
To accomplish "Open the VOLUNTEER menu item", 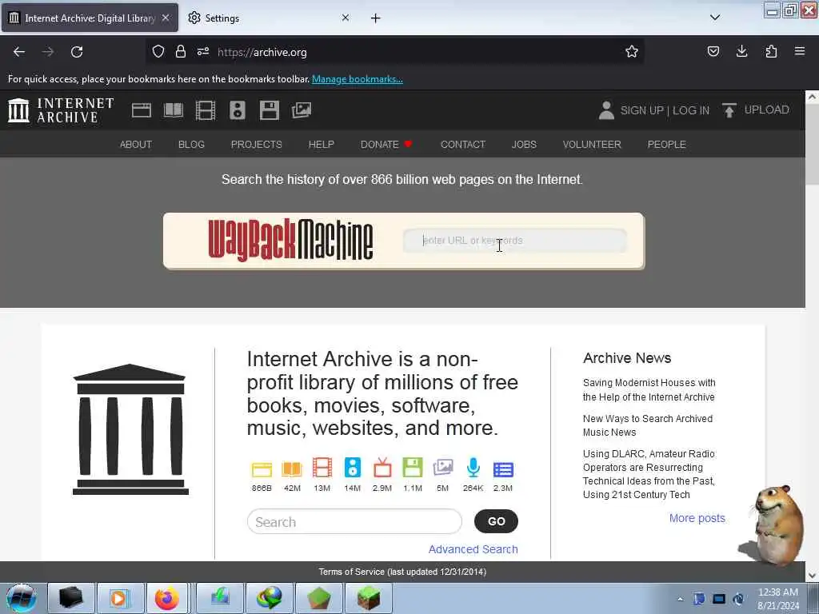I will [592, 144].
